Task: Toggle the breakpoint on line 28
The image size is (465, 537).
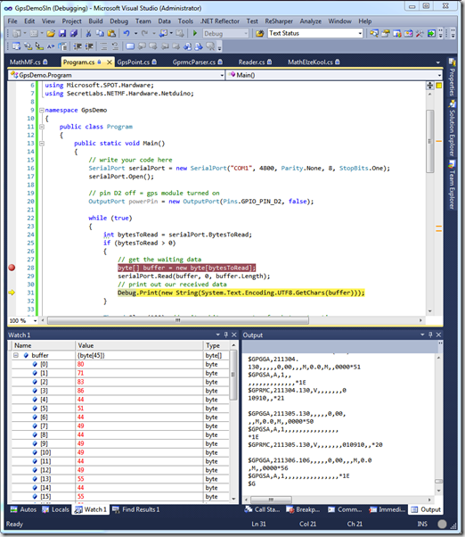Action: pyautogui.click(x=12, y=268)
